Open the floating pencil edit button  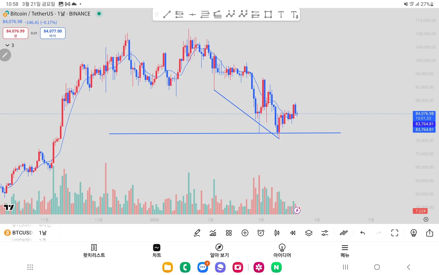coord(5,55)
